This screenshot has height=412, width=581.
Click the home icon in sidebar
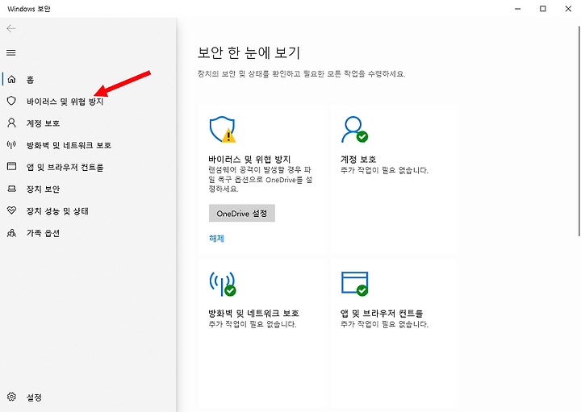coord(11,79)
